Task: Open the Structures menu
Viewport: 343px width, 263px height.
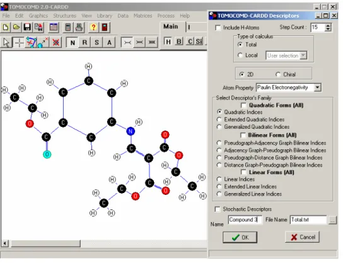Action: coord(64,16)
